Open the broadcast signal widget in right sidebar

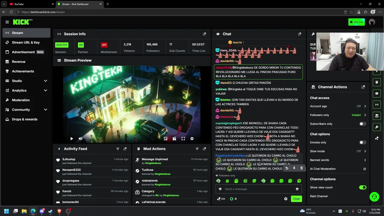pos(377,105)
